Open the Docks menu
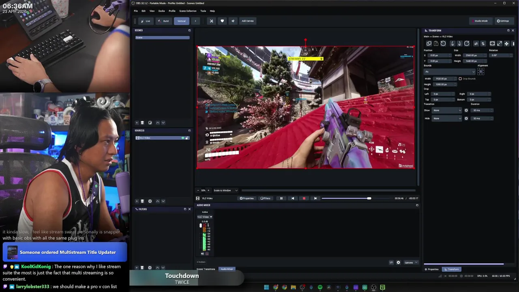Screen dimensions: 519x292 pyautogui.click(x=161, y=11)
